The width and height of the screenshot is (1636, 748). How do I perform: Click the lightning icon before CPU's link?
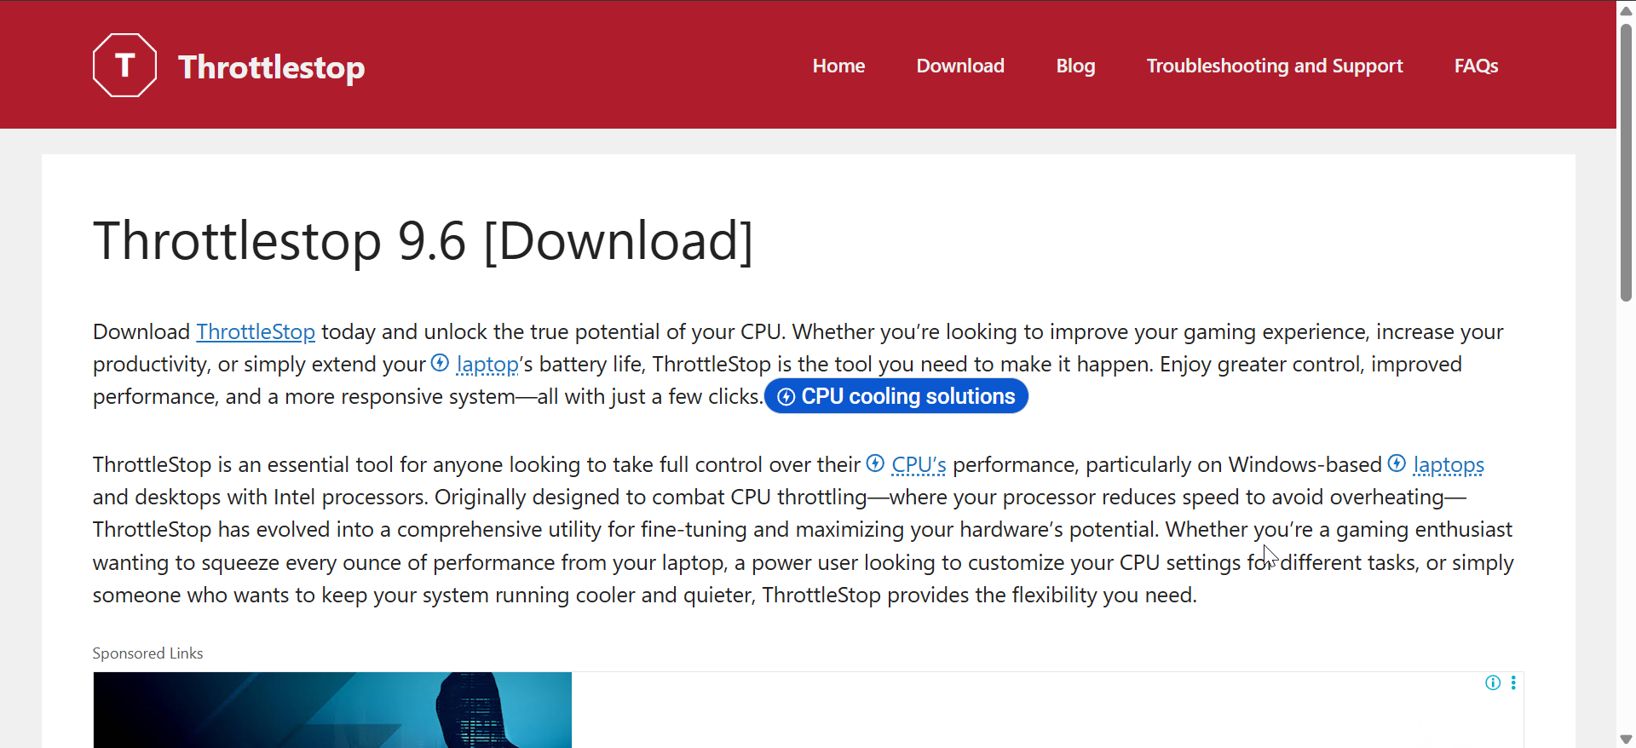pos(875,463)
